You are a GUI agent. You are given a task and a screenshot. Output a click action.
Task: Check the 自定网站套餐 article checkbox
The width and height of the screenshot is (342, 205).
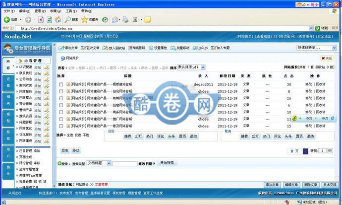coord(61,91)
